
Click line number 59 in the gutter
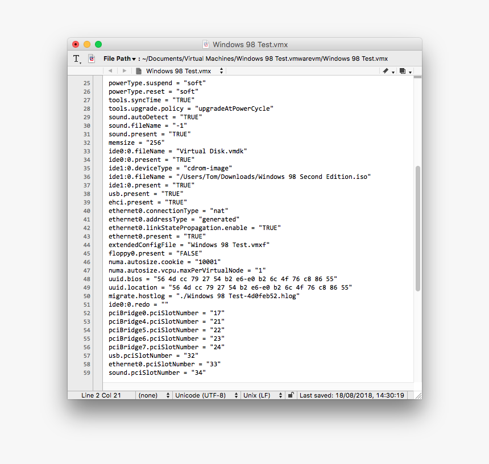coord(86,373)
